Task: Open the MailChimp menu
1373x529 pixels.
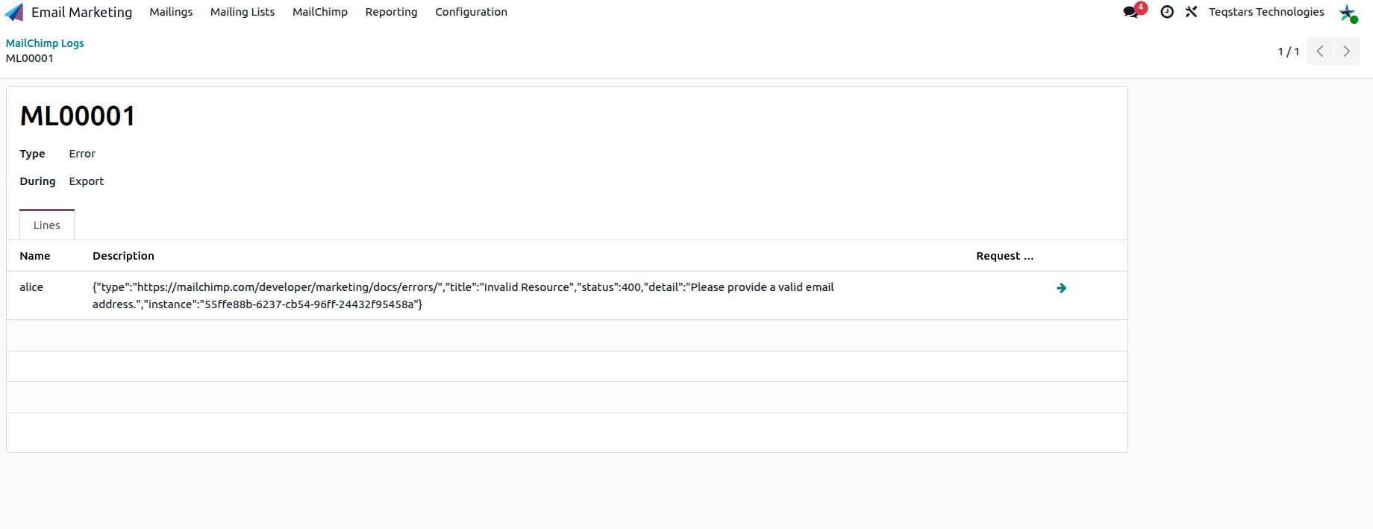Action: point(320,12)
